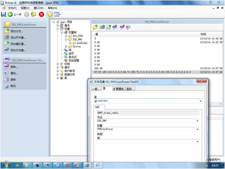Add a text variable via 添加文本量
225x169 pixels.
(6, 50)
